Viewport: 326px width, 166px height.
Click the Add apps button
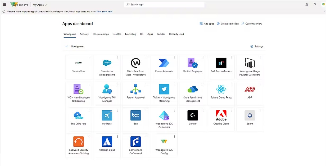pos(207,24)
